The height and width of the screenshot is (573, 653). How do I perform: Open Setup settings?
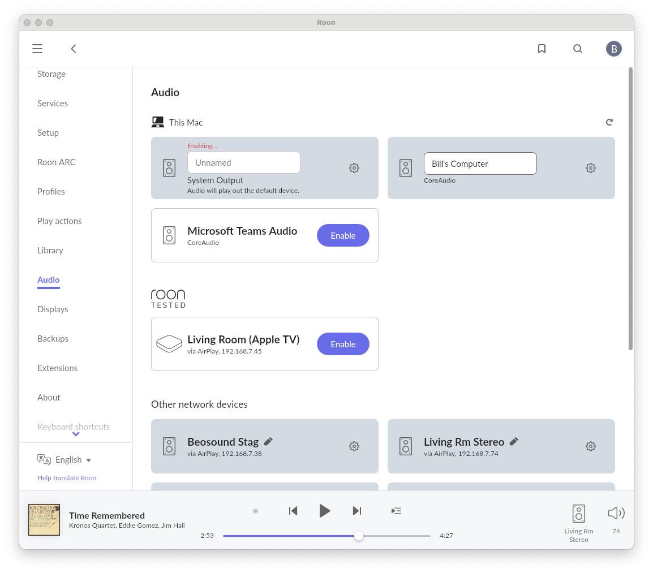(48, 133)
